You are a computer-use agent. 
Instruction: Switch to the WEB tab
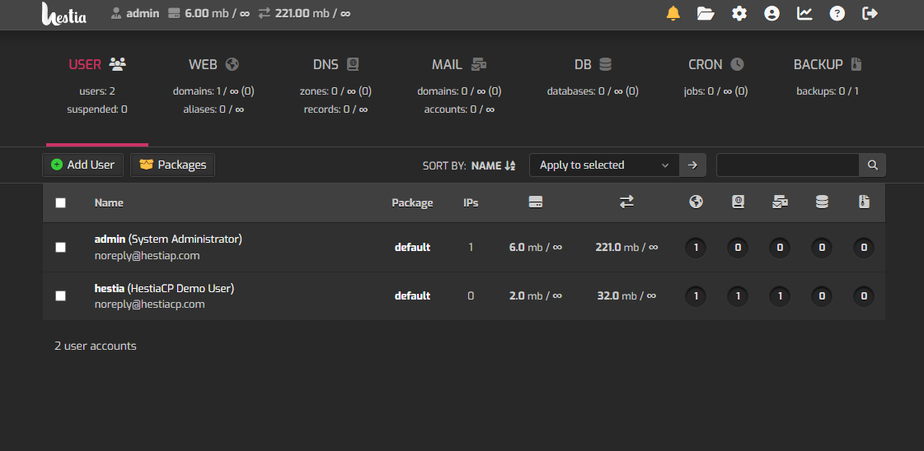tap(213, 87)
